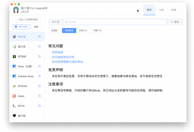Click the 刷新 button
This screenshot has height=132, width=194.
36,27
